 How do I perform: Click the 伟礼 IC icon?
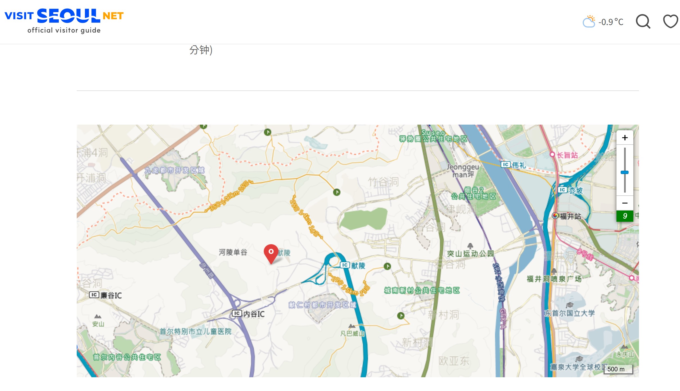pos(505,164)
